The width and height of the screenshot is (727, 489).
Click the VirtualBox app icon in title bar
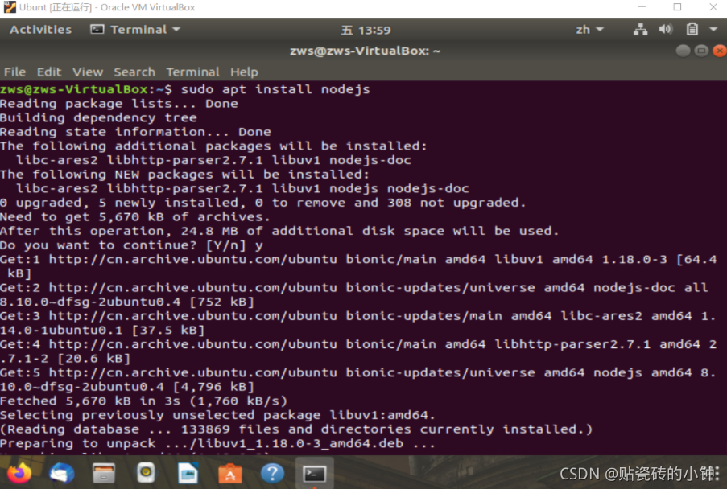click(x=10, y=7)
